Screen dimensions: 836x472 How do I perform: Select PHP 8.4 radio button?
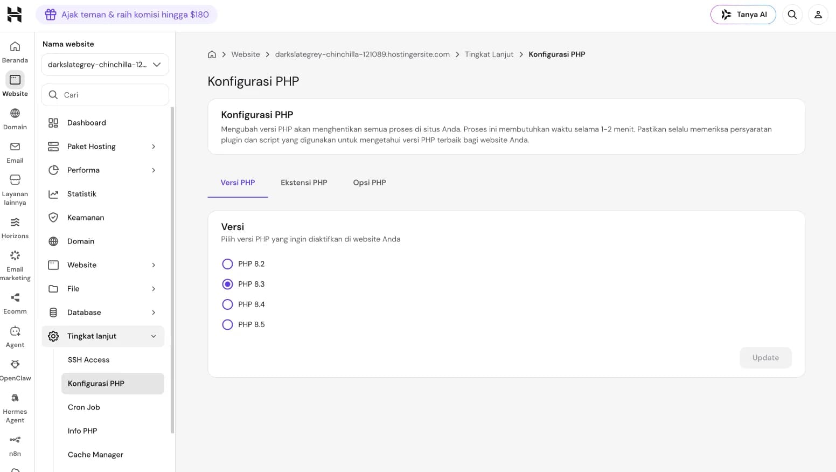(227, 304)
